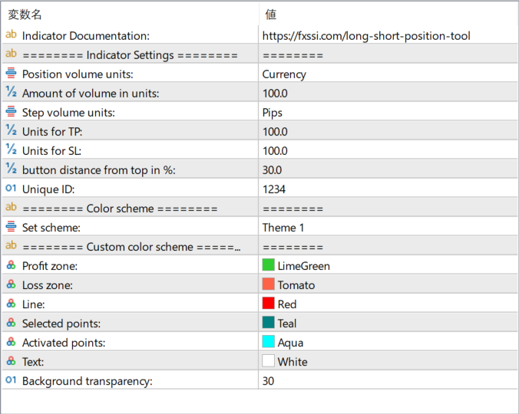Image resolution: width=519 pixels, height=414 pixels.
Task: Select the button distance from top label
Action: [x=98, y=170]
